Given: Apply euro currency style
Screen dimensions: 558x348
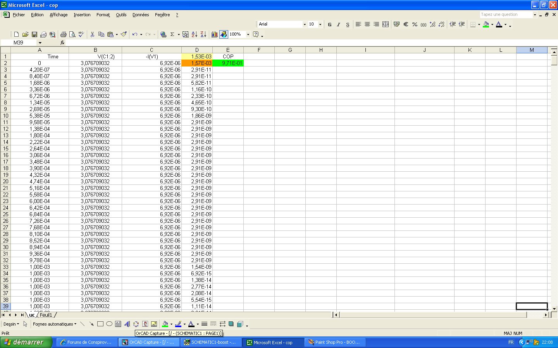Looking at the screenshot, I should [x=406, y=24].
